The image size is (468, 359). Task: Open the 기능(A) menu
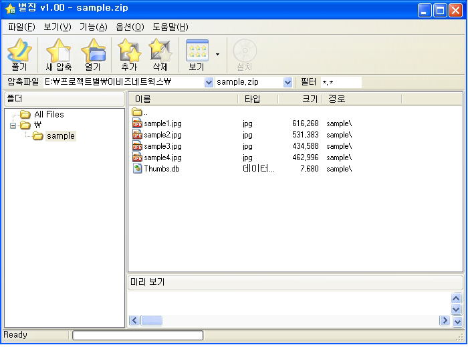[x=93, y=27]
